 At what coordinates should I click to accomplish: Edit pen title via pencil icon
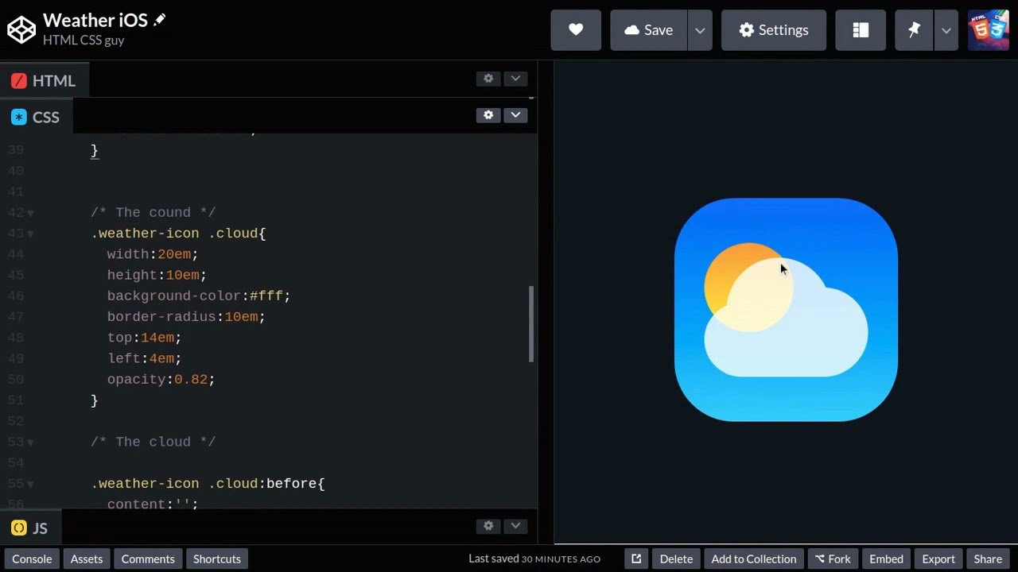[x=160, y=19]
